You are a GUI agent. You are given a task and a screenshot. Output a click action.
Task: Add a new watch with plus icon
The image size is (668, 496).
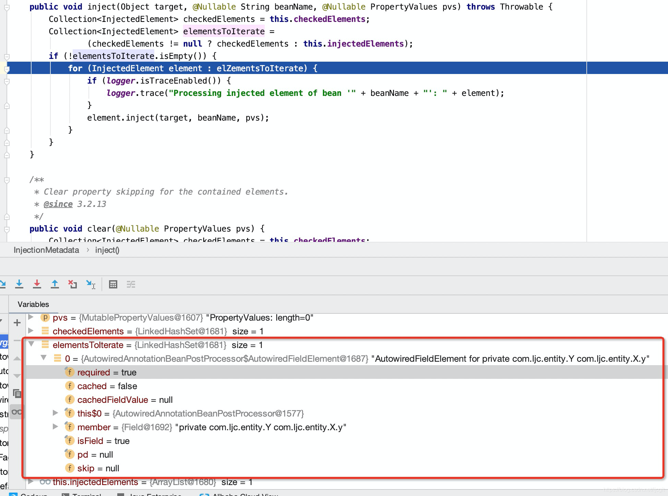click(x=17, y=323)
